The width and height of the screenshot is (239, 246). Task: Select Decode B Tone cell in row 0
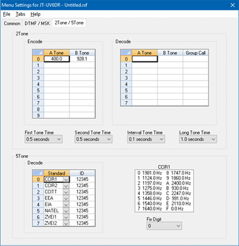170,59
